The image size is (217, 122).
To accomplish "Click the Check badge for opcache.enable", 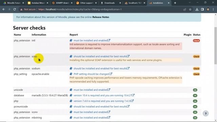I will 196,74.
